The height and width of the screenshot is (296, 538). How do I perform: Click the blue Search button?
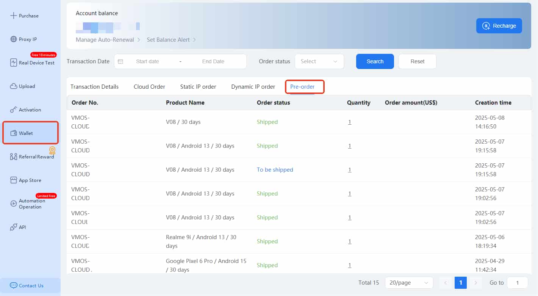(375, 61)
